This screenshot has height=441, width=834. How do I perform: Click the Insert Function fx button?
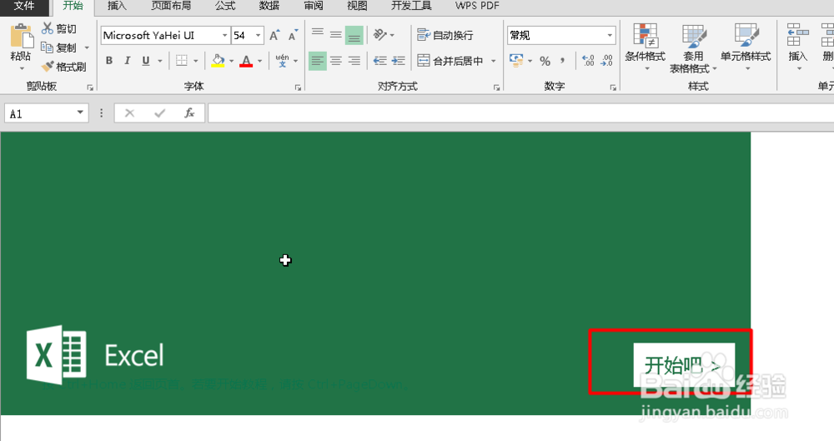click(x=189, y=113)
